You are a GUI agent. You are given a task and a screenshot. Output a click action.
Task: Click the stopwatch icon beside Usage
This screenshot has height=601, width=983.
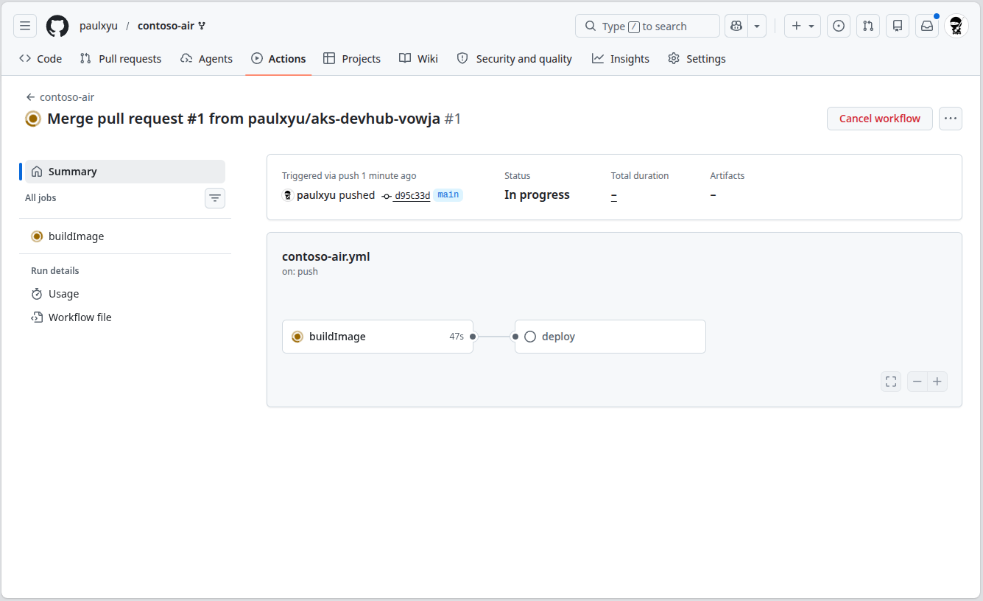pyautogui.click(x=37, y=294)
